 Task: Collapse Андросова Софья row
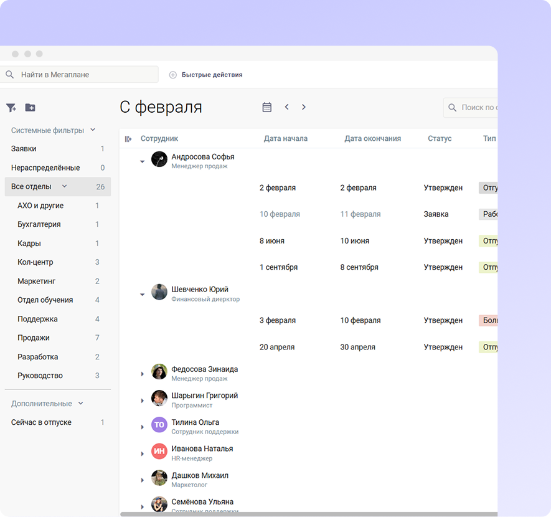pos(143,162)
